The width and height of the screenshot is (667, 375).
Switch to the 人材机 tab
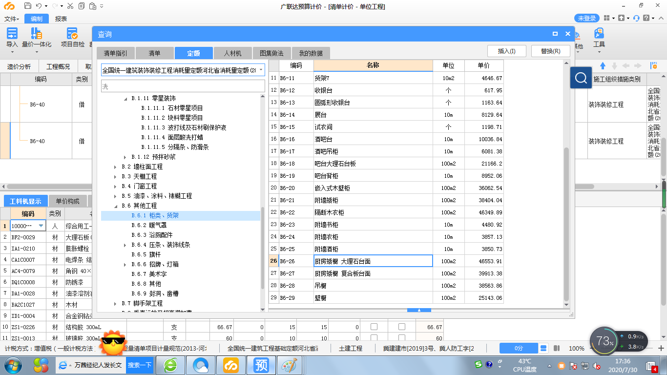232,53
